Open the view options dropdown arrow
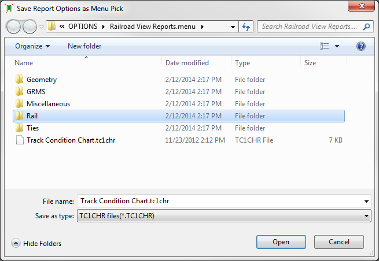 coord(337,46)
